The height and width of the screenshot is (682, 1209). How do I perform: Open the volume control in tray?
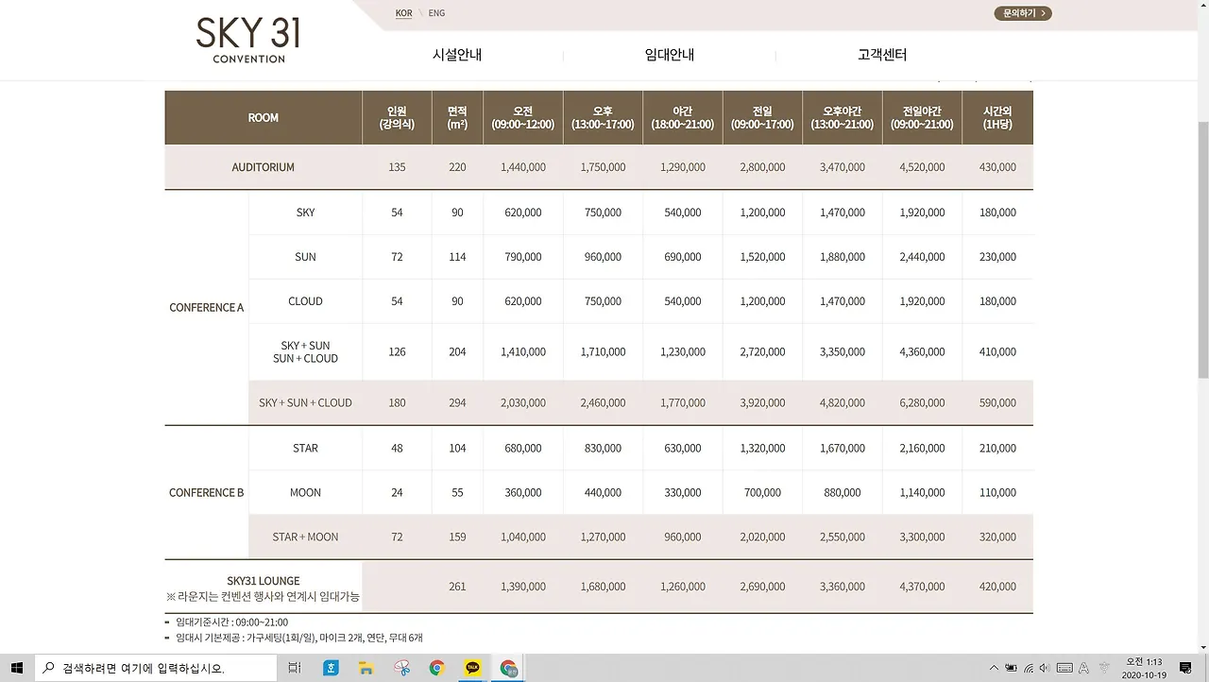click(x=1046, y=668)
